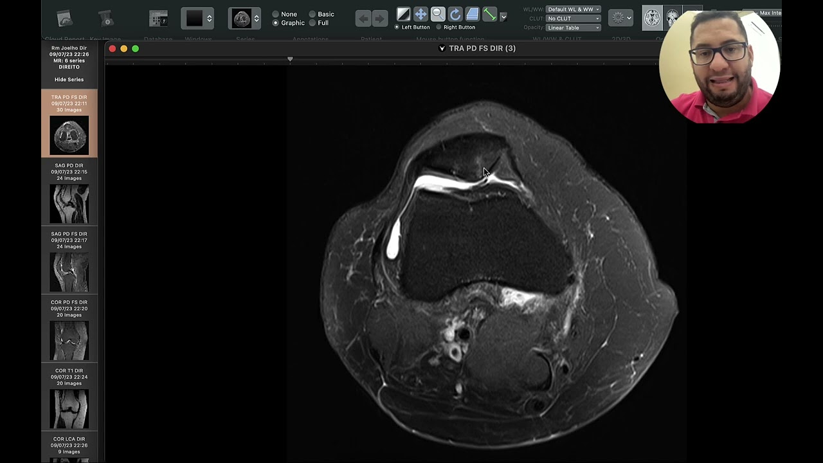Open the 2D/3D gear dropdown menu
Screen dimensions: 823x463
tap(620, 18)
